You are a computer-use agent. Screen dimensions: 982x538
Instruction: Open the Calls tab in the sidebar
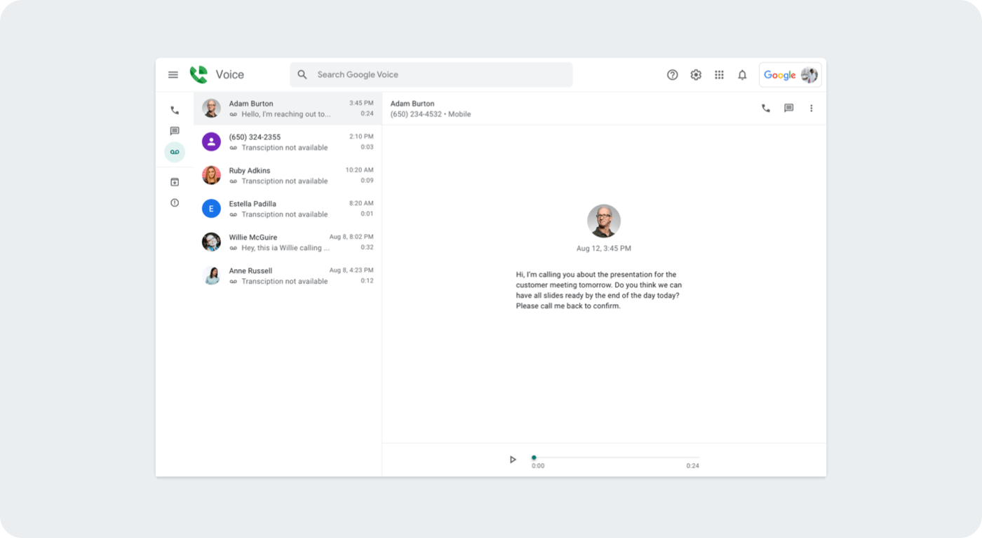(x=174, y=109)
